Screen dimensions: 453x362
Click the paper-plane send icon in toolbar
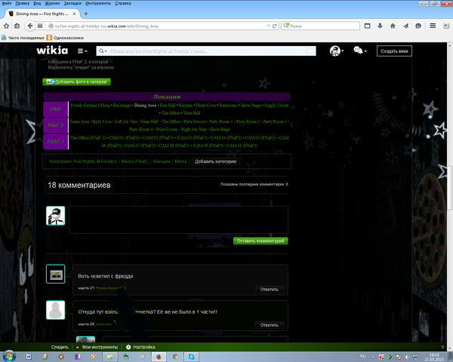coord(405,26)
